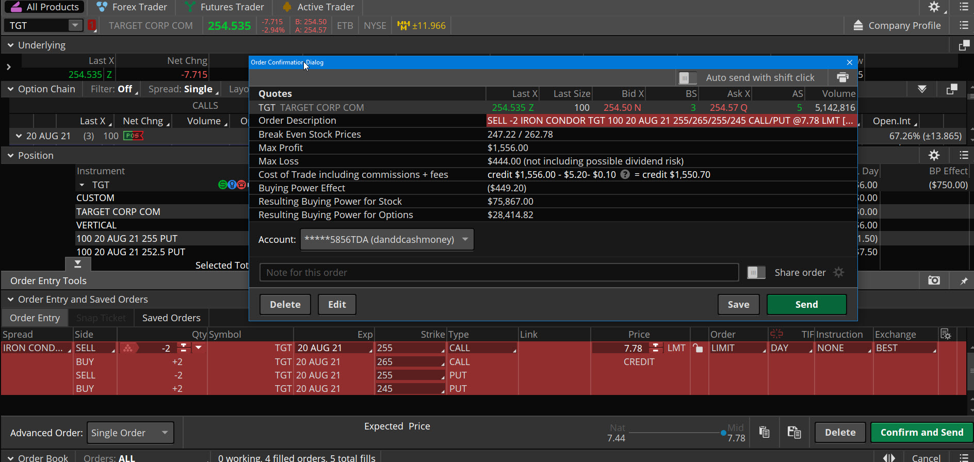This screenshot has height=462, width=974.
Task: Click Delete button beside Confirm and Send
Action: pyautogui.click(x=840, y=433)
